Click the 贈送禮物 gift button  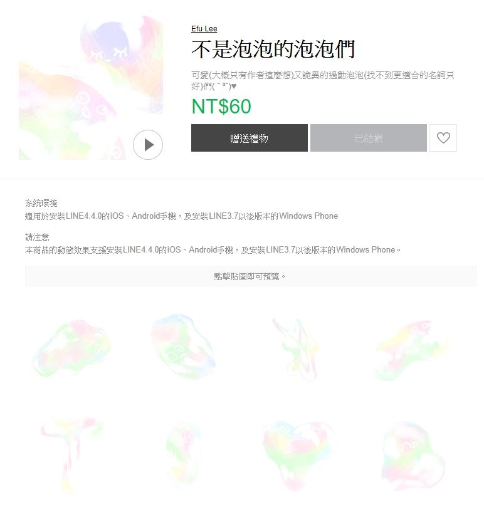(x=249, y=138)
